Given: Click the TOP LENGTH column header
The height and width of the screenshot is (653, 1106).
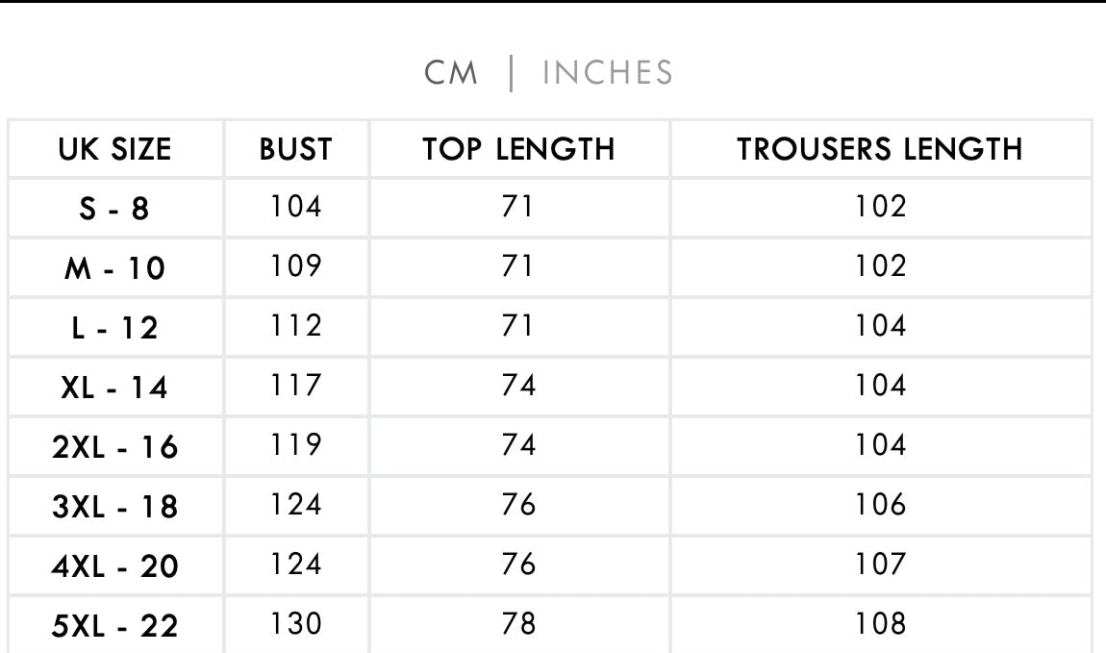Looking at the screenshot, I should 518,149.
